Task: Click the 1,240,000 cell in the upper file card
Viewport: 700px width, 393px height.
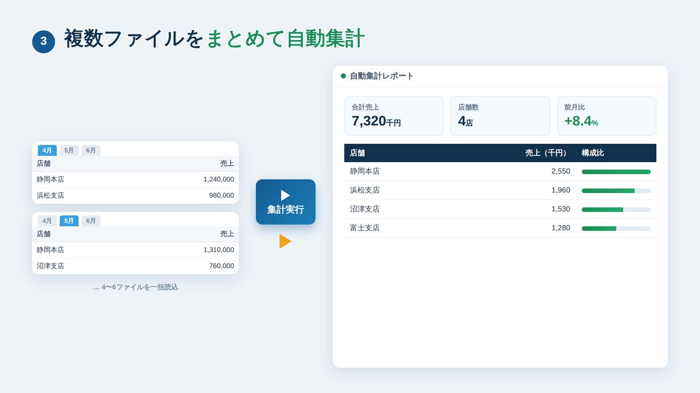Action: (219, 179)
